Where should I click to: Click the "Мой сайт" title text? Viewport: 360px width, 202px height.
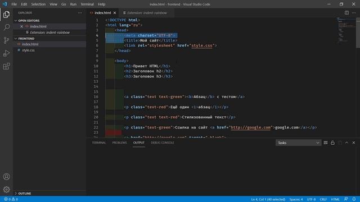point(149,40)
